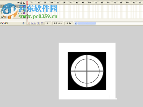Click the magenta outline swatch of 图层 4
The width and height of the screenshot is (143, 107).
tap(24, 6)
